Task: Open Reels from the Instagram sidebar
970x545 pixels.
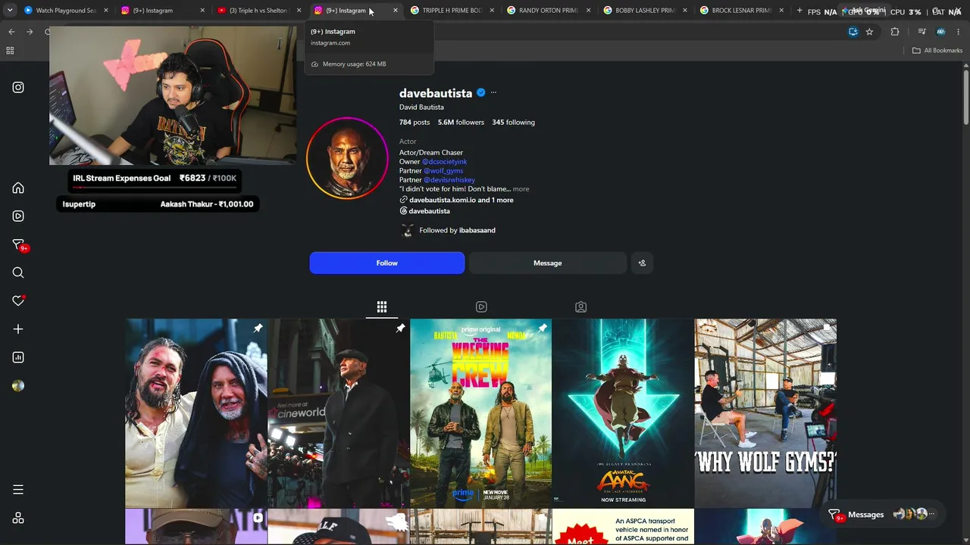Action: 18,216
